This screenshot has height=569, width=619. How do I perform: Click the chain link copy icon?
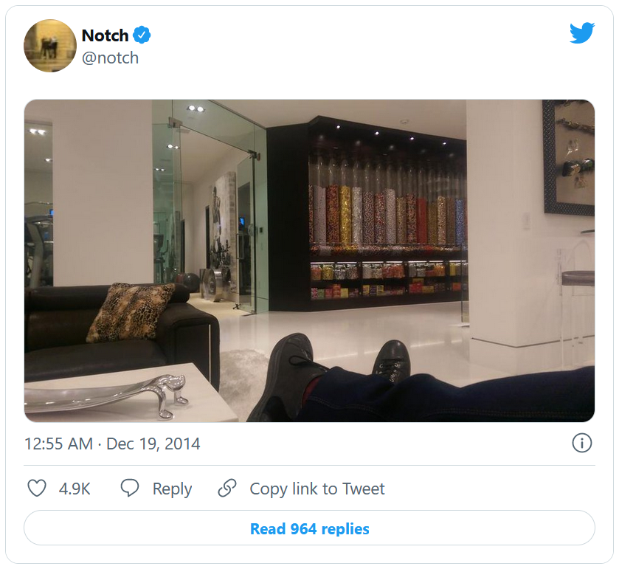(227, 489)
